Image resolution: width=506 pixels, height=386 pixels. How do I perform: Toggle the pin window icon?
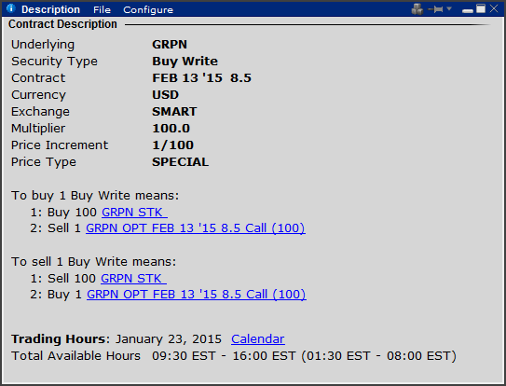(435, 9)
